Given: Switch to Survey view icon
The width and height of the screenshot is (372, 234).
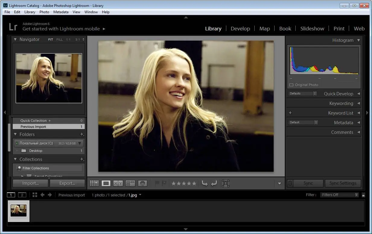Looking at the screenshot, I should [x=130, y=183].
